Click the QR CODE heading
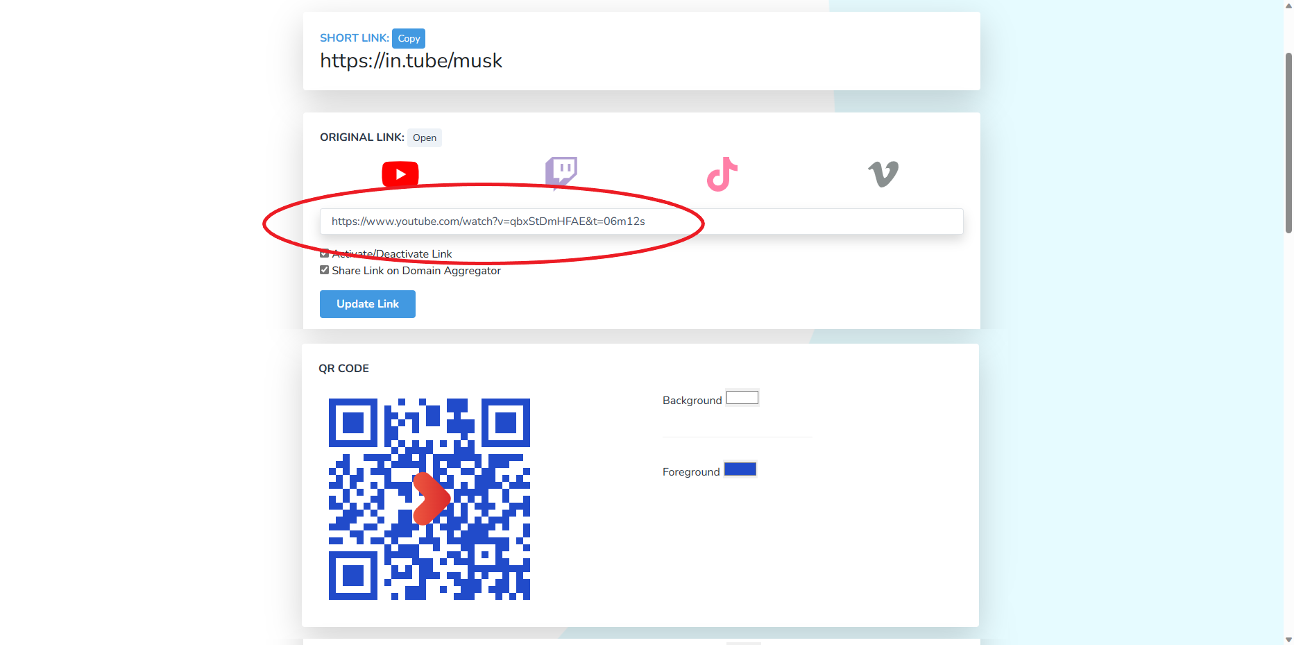This screenshot has height=645, width=1294. tap(343, 369)
